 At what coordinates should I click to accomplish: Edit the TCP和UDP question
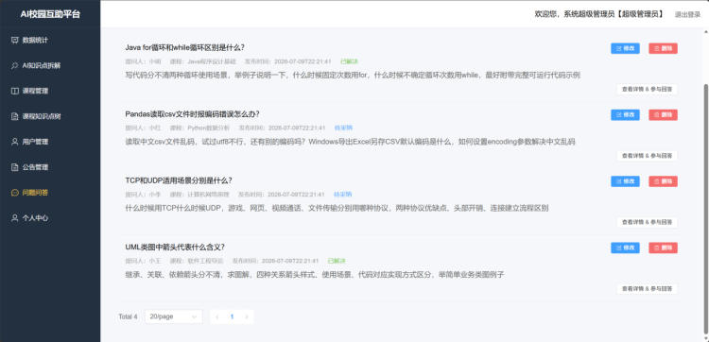(625, 181)
